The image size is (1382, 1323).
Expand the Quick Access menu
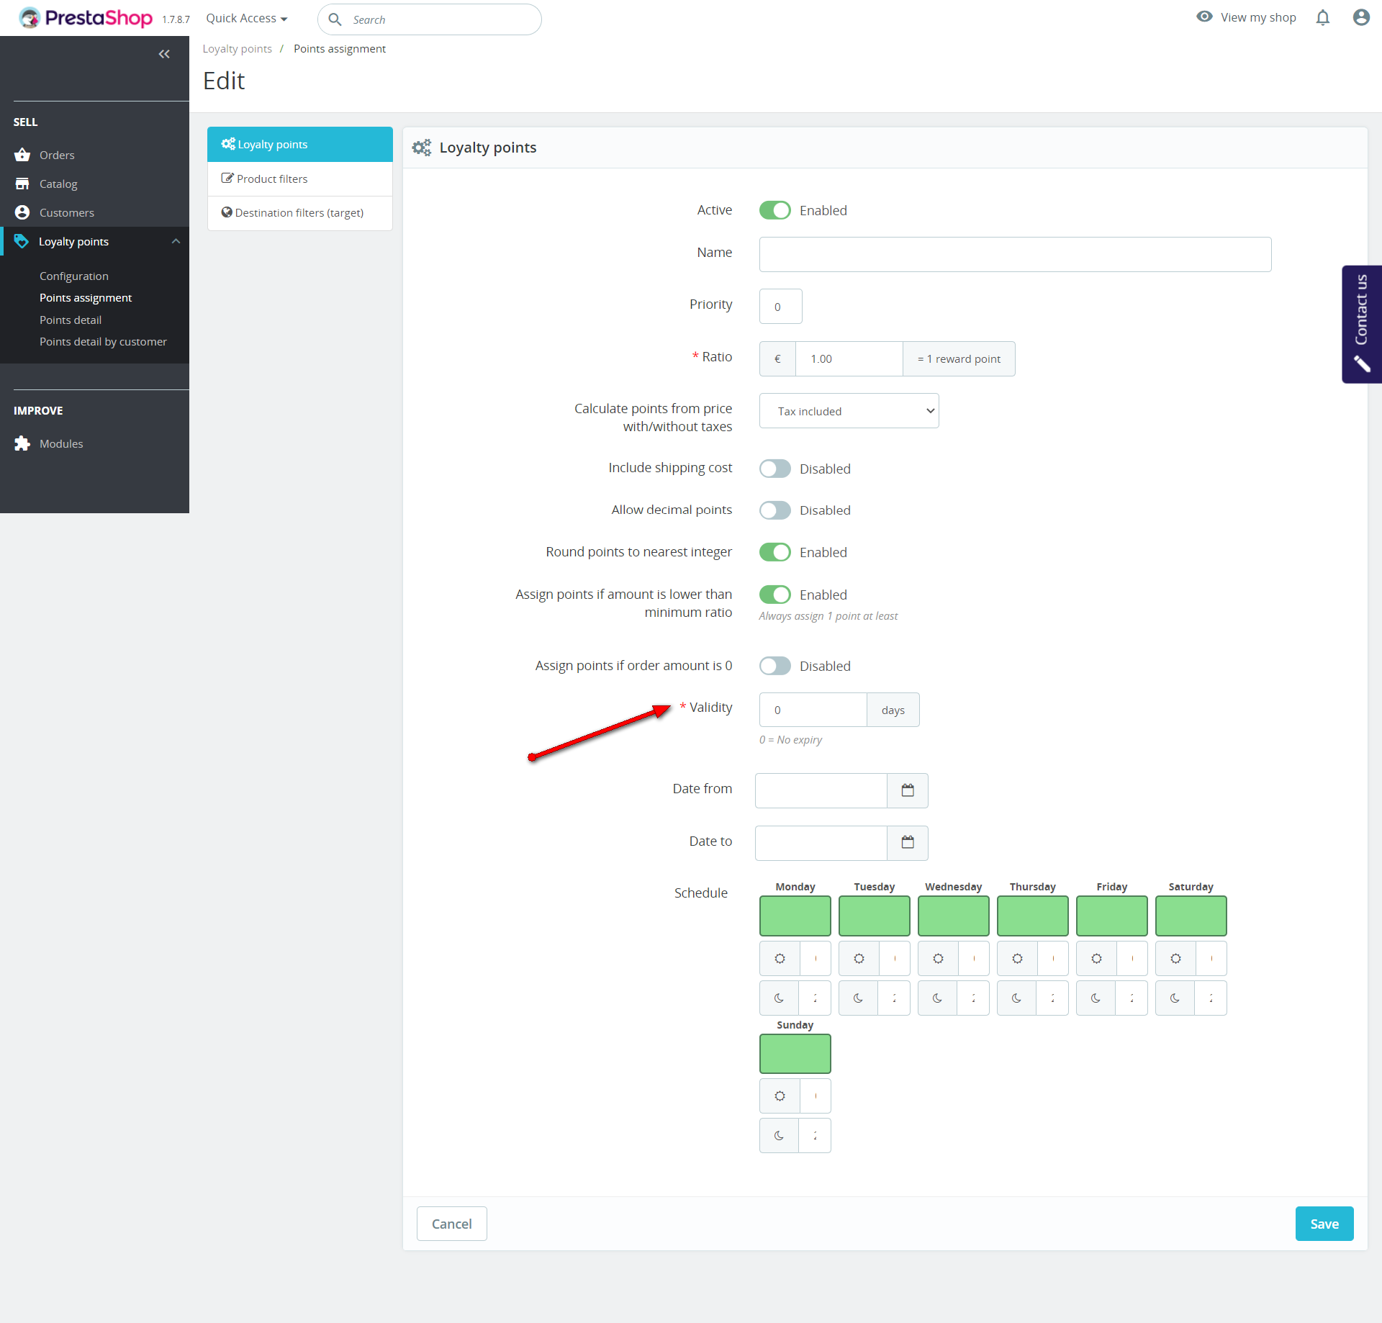coord(246,19)
